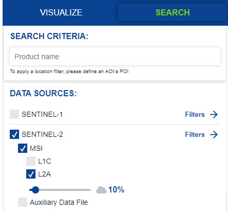The height and width of the screenshot is (211, 228).
Task: Enable the L1C product level checkbox
Action: tap(31, 161)
